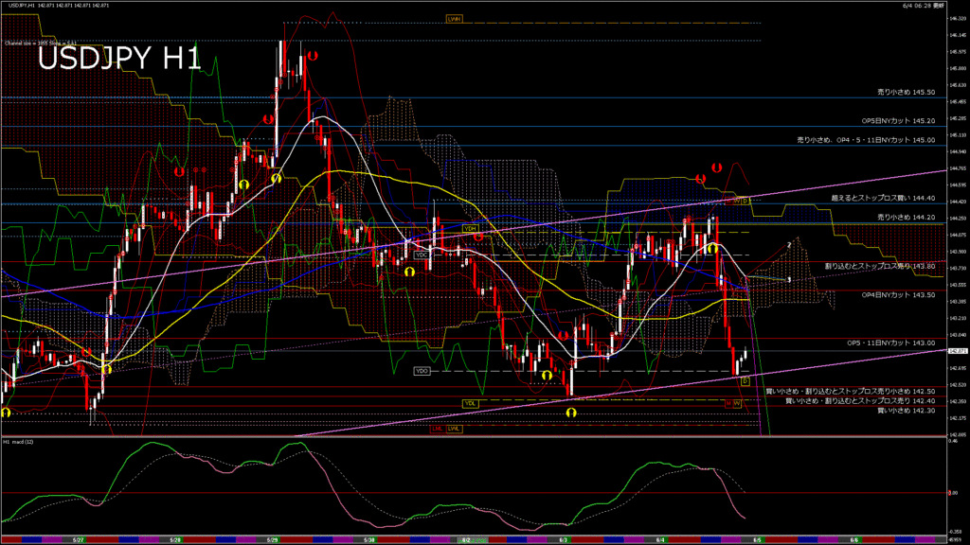Image resolution: width=970 pixels, height=545 pixels.
Task: Click the stop-loss buy label at 144.40
Action: click(884, 199)
